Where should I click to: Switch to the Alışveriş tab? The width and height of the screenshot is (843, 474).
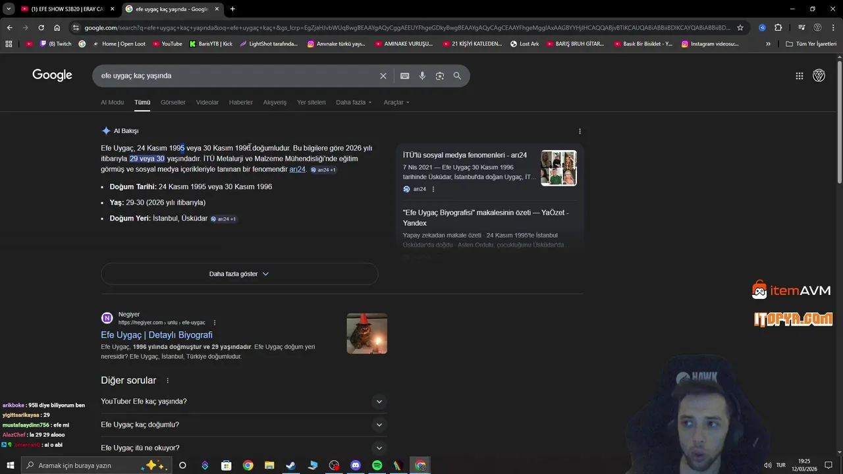click(275, 102)
